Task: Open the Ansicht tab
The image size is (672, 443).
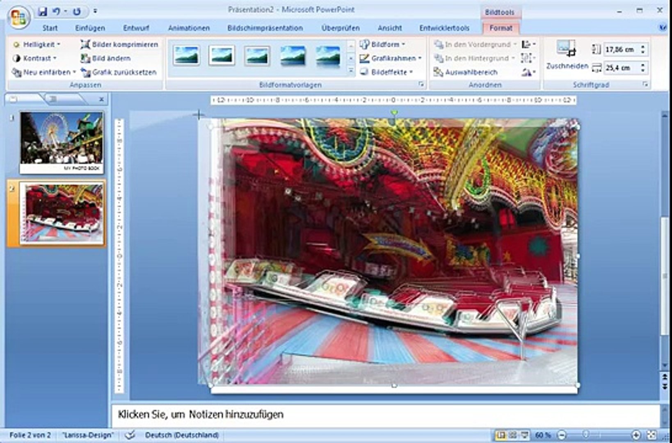Action: point(390,28)
